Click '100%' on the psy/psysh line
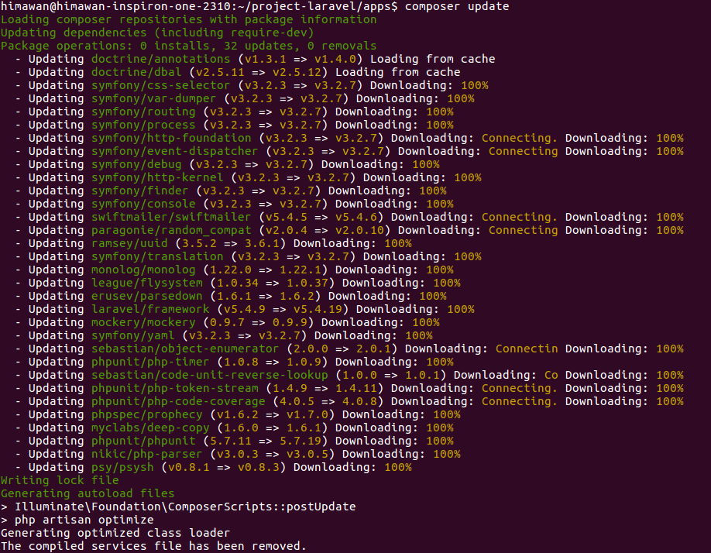 coord(398,467)
